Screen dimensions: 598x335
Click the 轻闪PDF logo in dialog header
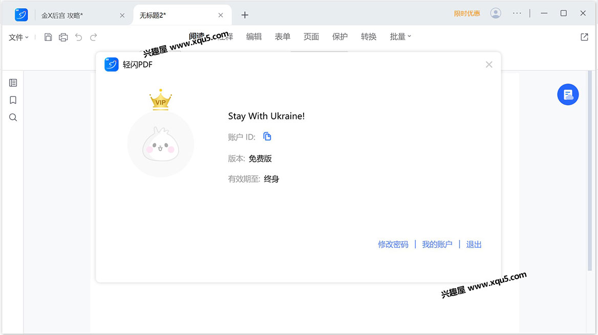(x=112, y=65)
